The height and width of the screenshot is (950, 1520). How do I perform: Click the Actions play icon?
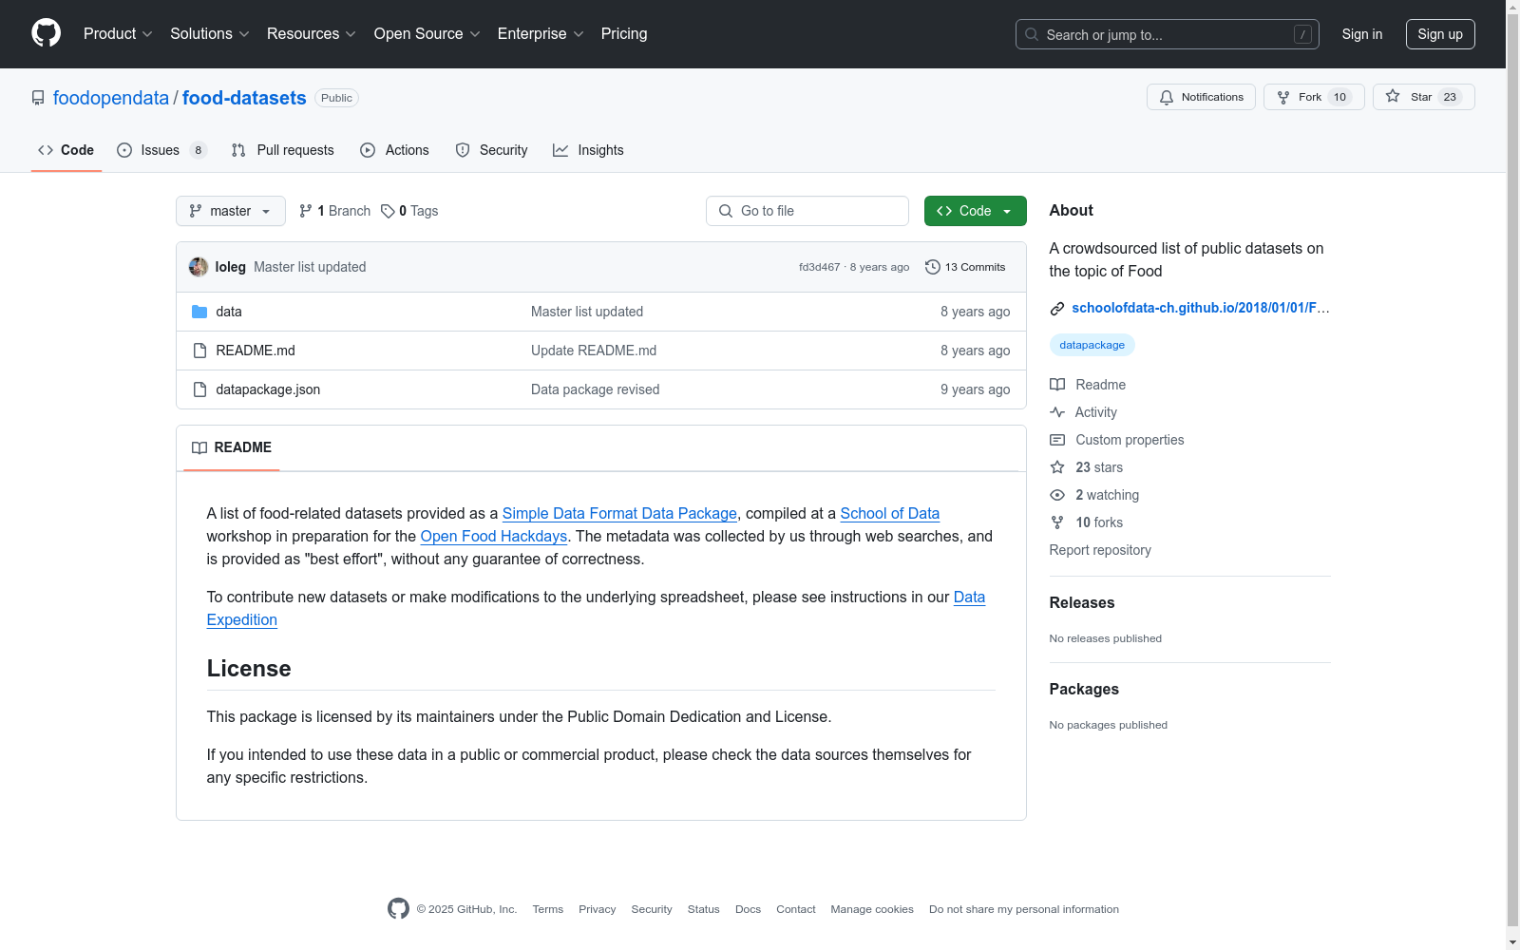[368, 150]
